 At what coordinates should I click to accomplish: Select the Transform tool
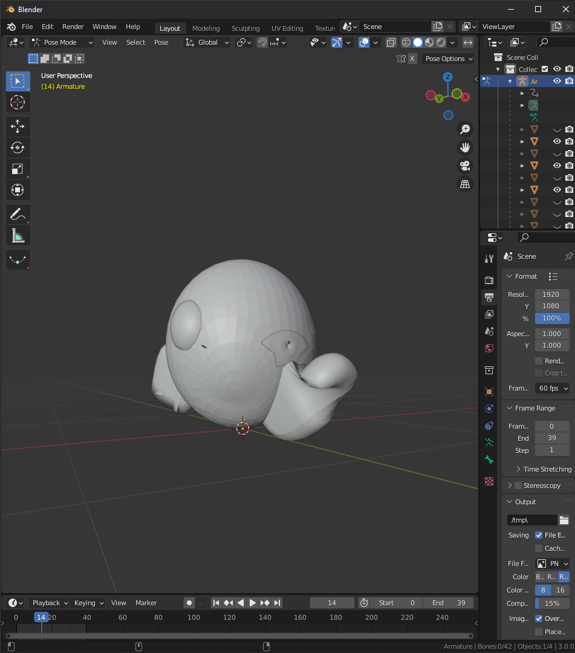point(18,190)
